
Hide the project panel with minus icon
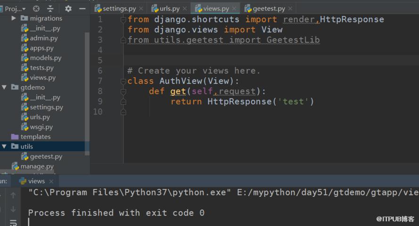tap(82, 9)
